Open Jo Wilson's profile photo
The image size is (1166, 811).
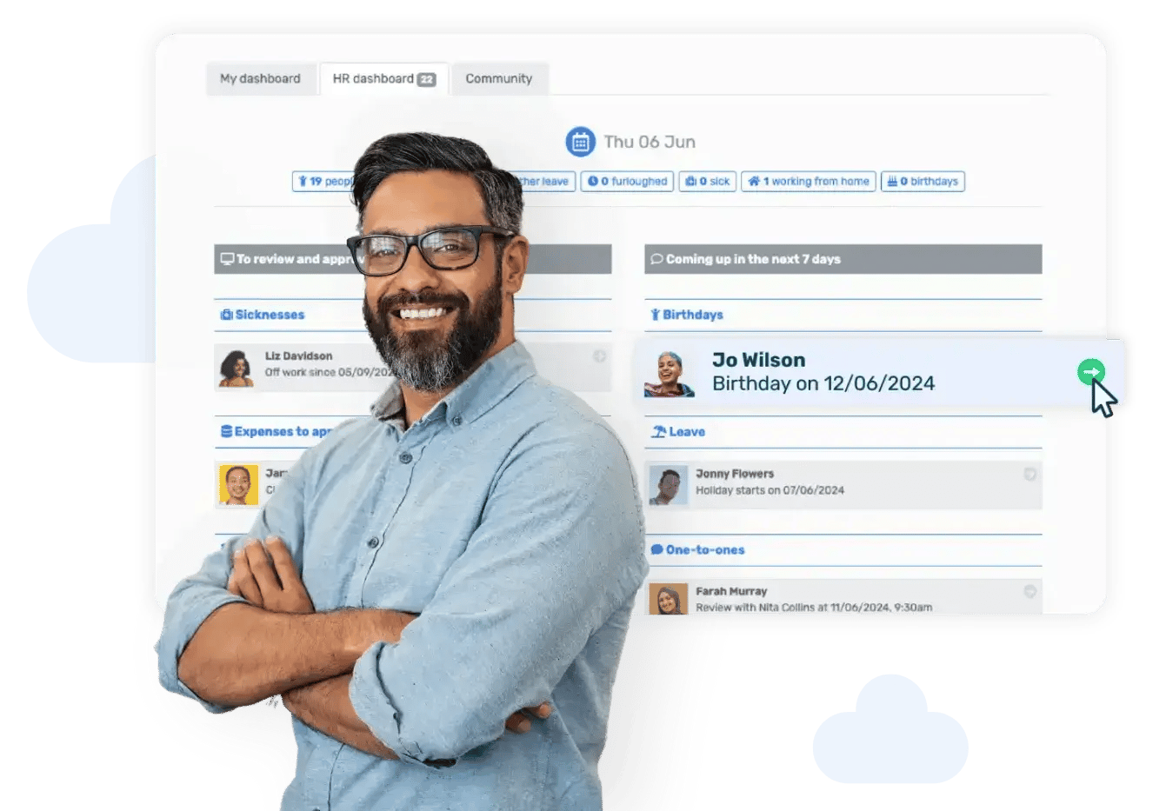669,374
